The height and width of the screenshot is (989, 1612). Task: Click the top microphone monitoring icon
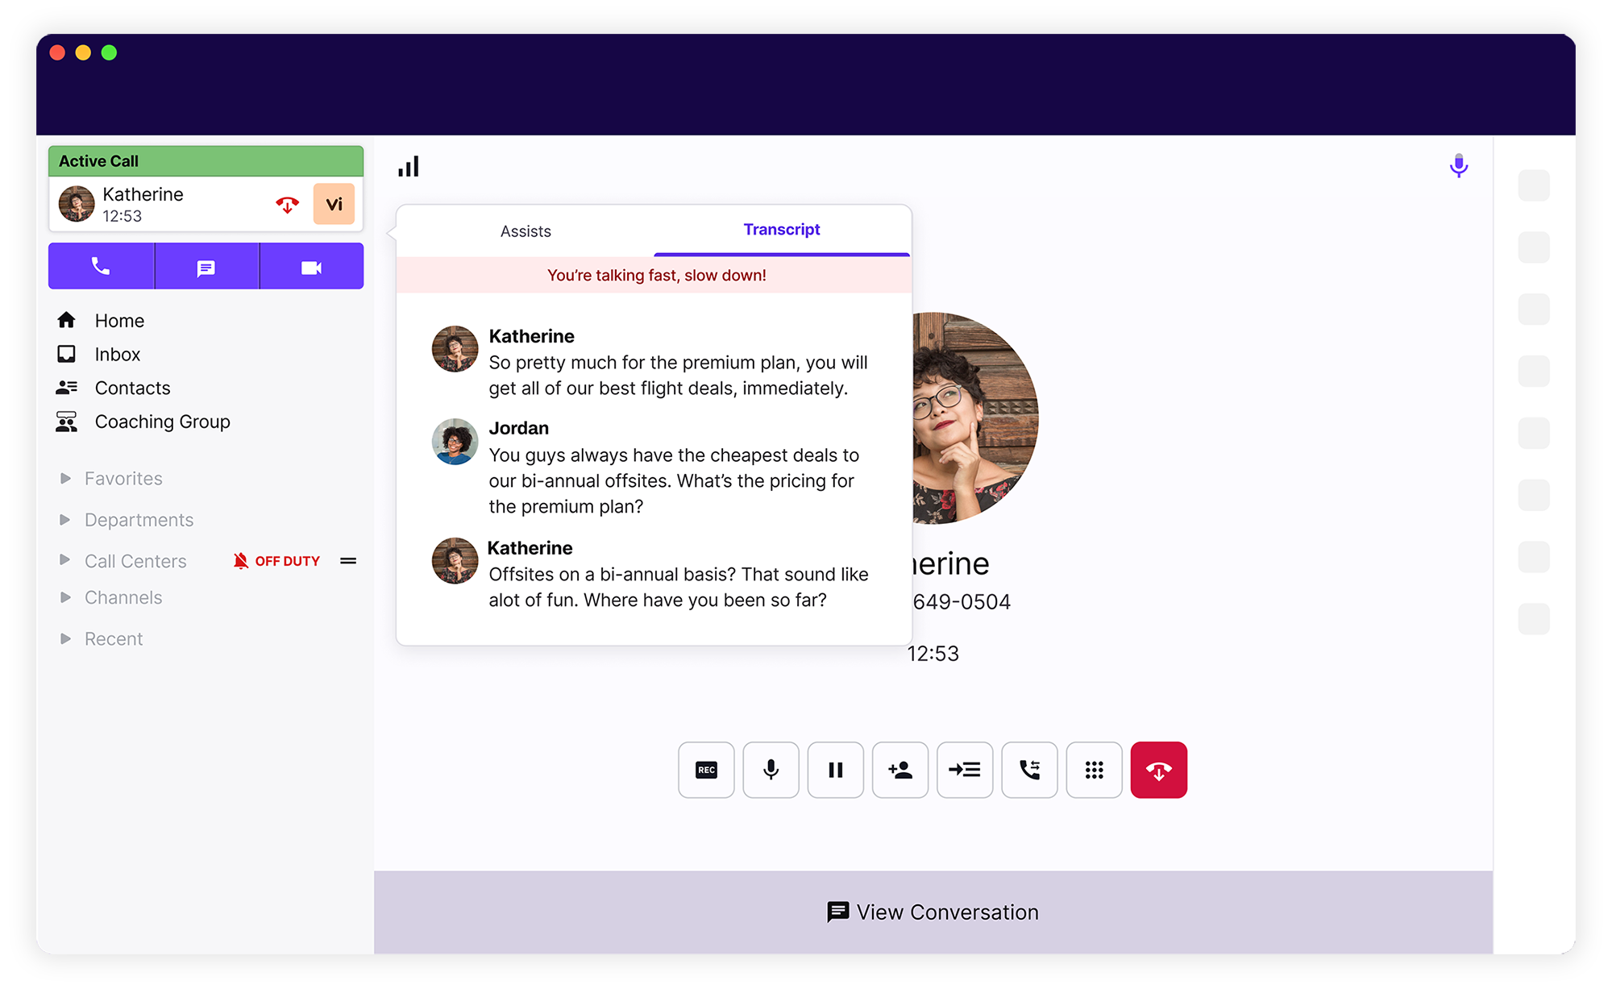[x=1459, y=166]
